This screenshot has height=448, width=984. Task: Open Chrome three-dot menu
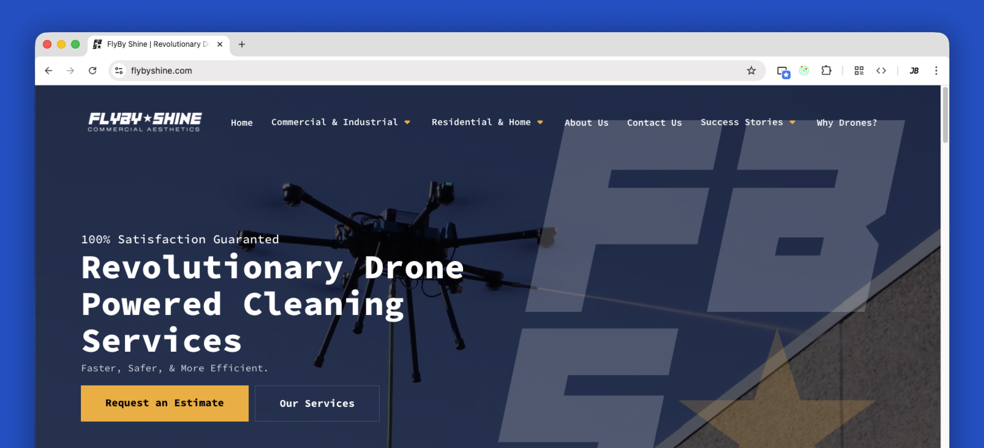tap(936, 71)
